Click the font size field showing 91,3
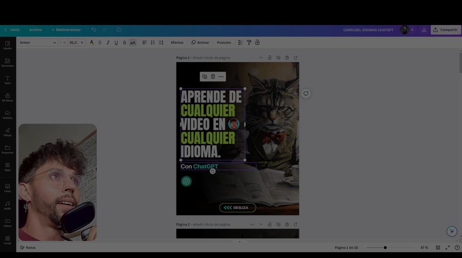This screenshot has width=462, height=258. point(73,43)
